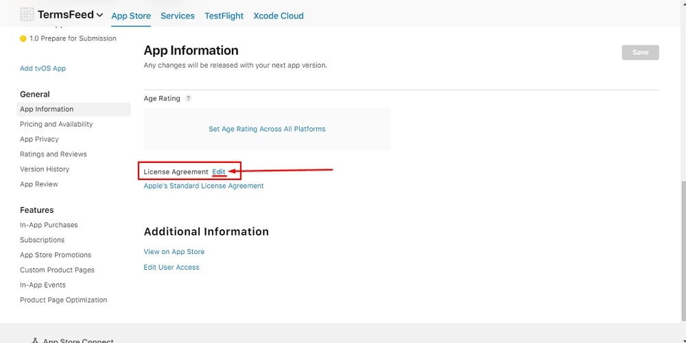Click the yellow status dot for version 1.0
The width and height of the screenshot is (686, 343).
coord(23,38)
